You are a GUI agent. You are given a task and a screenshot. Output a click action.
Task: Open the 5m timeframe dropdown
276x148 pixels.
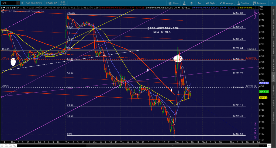tap(200, 3)
